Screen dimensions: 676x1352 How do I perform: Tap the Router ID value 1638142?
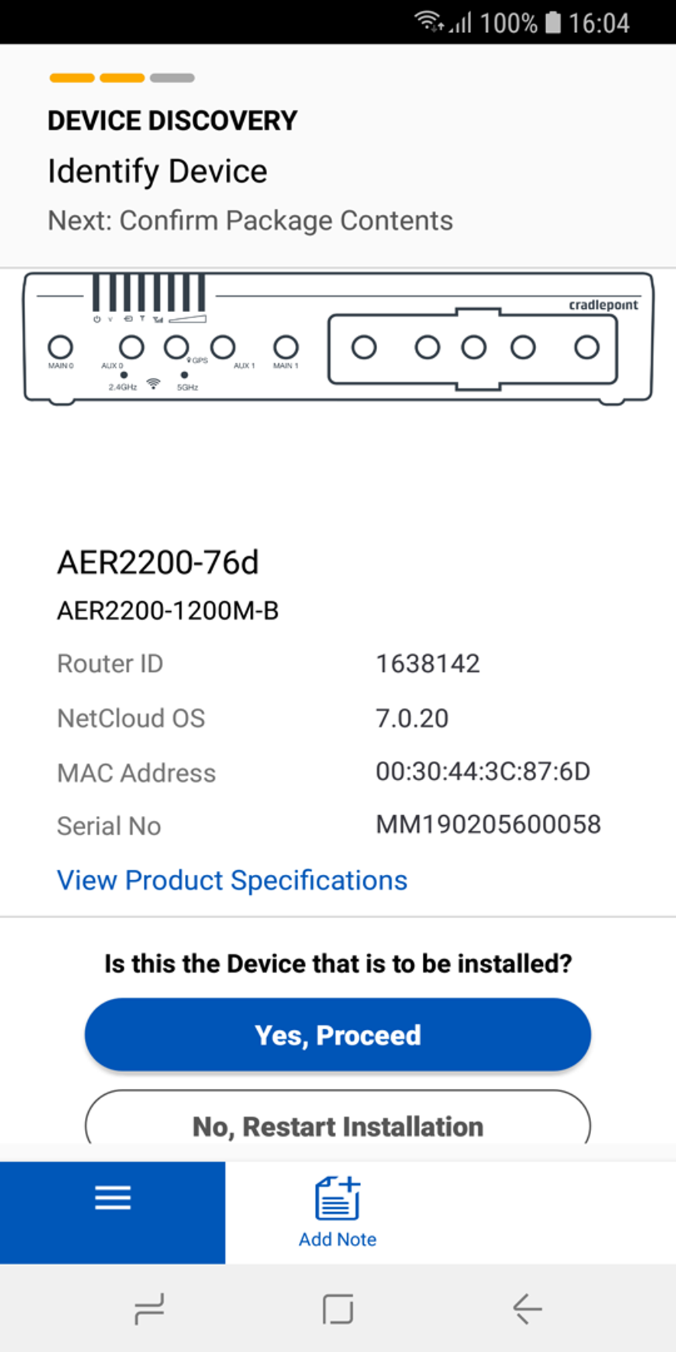click(427, 663)
